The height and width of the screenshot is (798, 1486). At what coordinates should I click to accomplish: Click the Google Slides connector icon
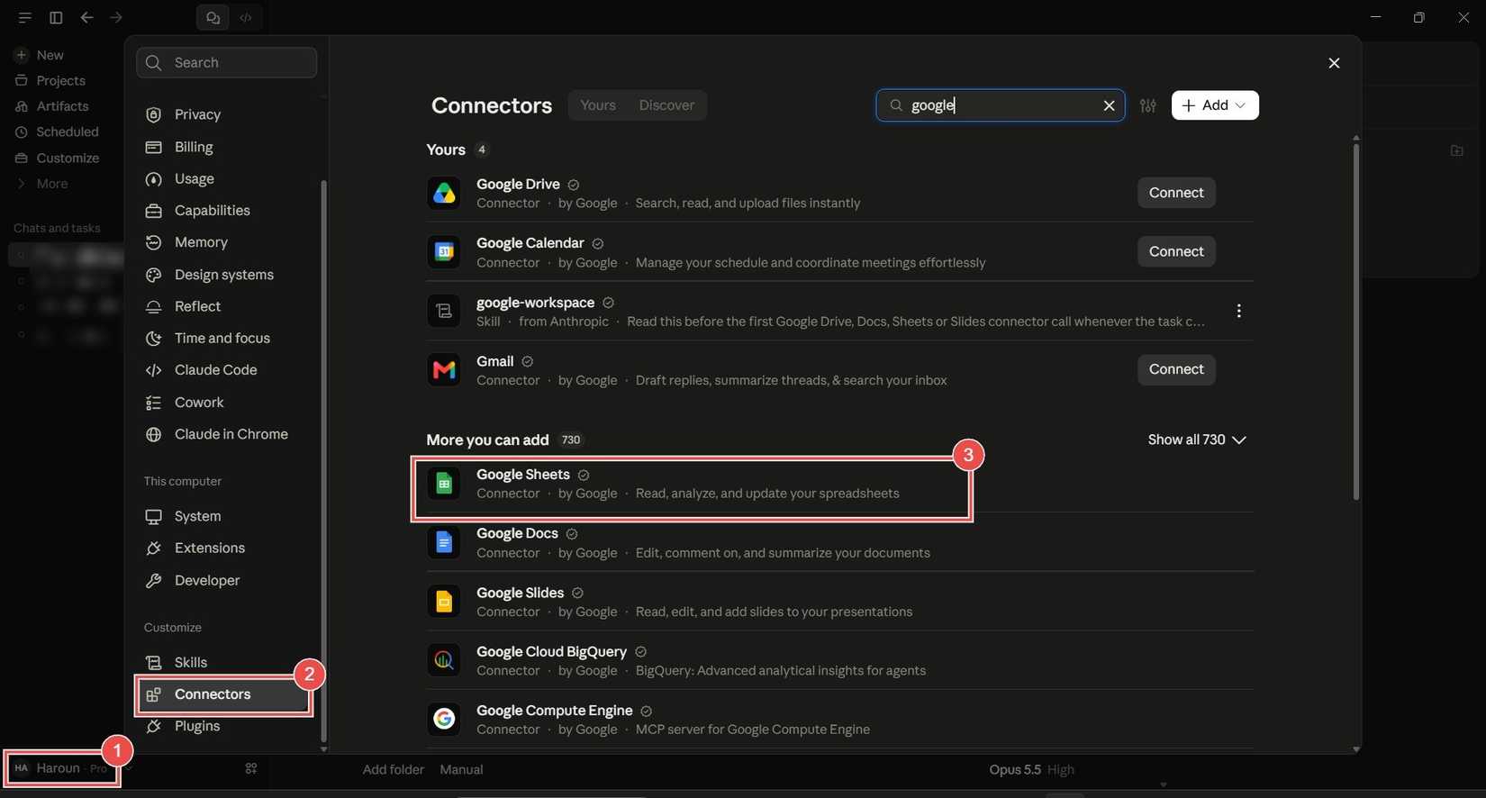pyautogui.click(x=444, y=602)
